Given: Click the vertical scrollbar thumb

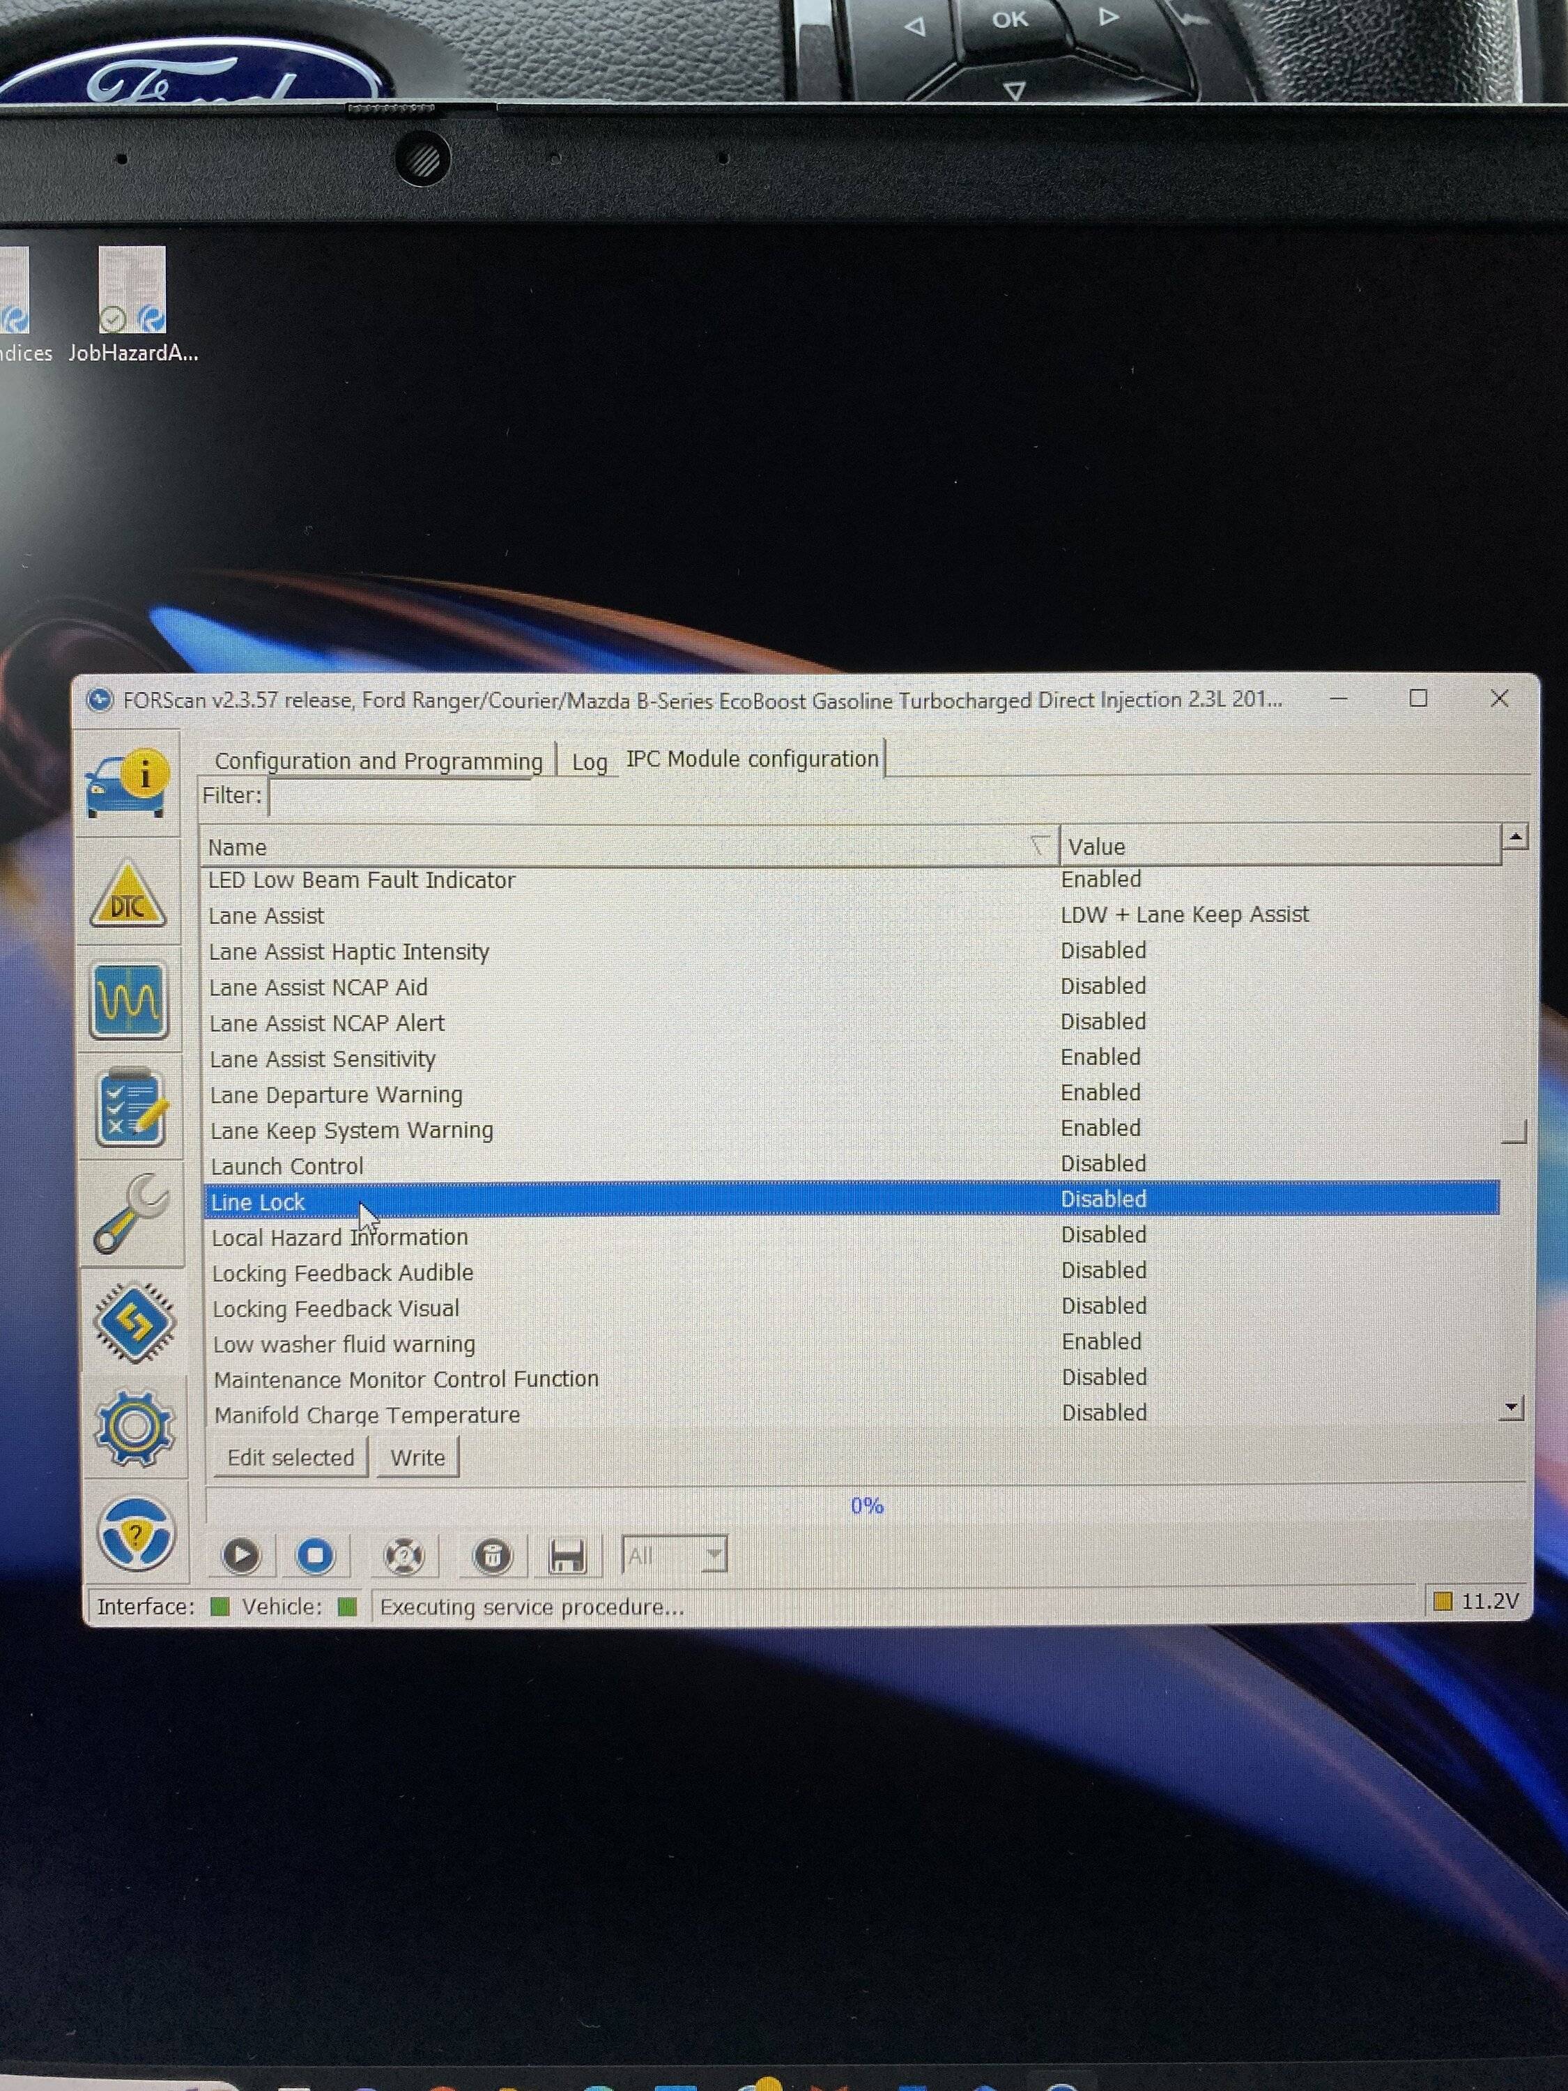Looking at the screenshot, I should coord(1514,1131).
